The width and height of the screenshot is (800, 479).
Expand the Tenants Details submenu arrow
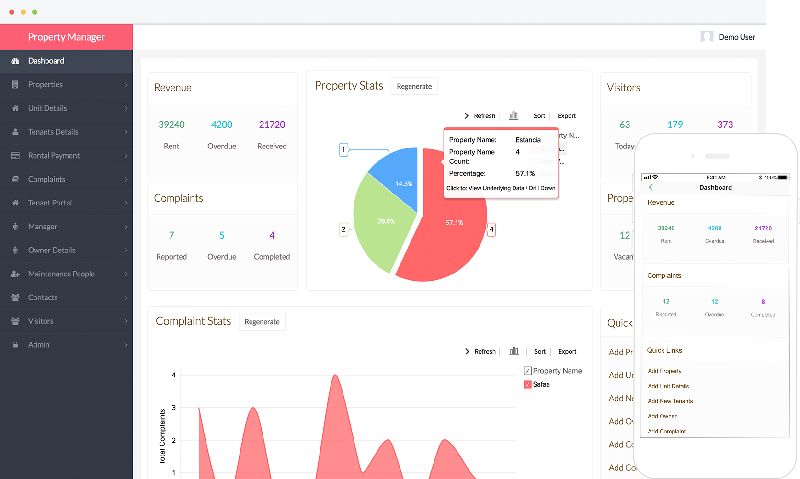click(126, 132)
